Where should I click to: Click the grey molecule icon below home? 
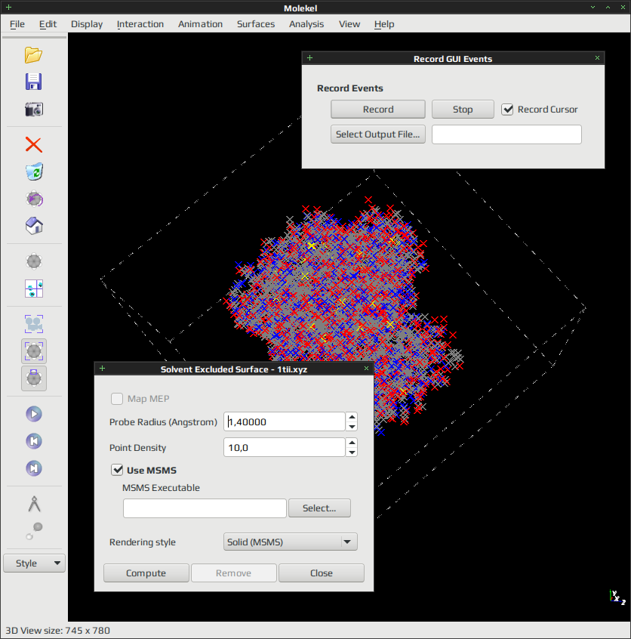click(34, 261)
